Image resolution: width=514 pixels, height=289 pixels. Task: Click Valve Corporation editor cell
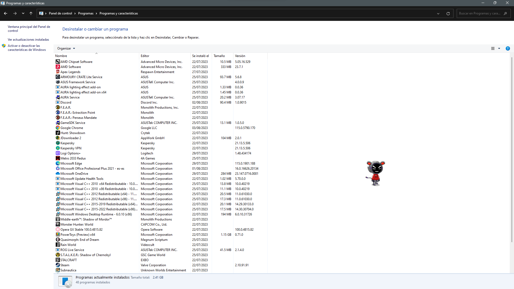153,265
